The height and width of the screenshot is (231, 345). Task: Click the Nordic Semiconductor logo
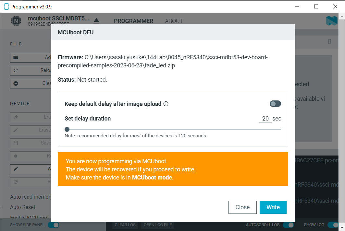331,21
